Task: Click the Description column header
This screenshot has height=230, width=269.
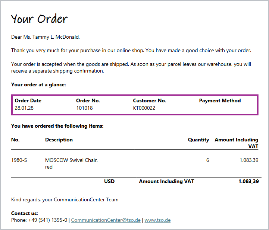Action: click(59, 140)
